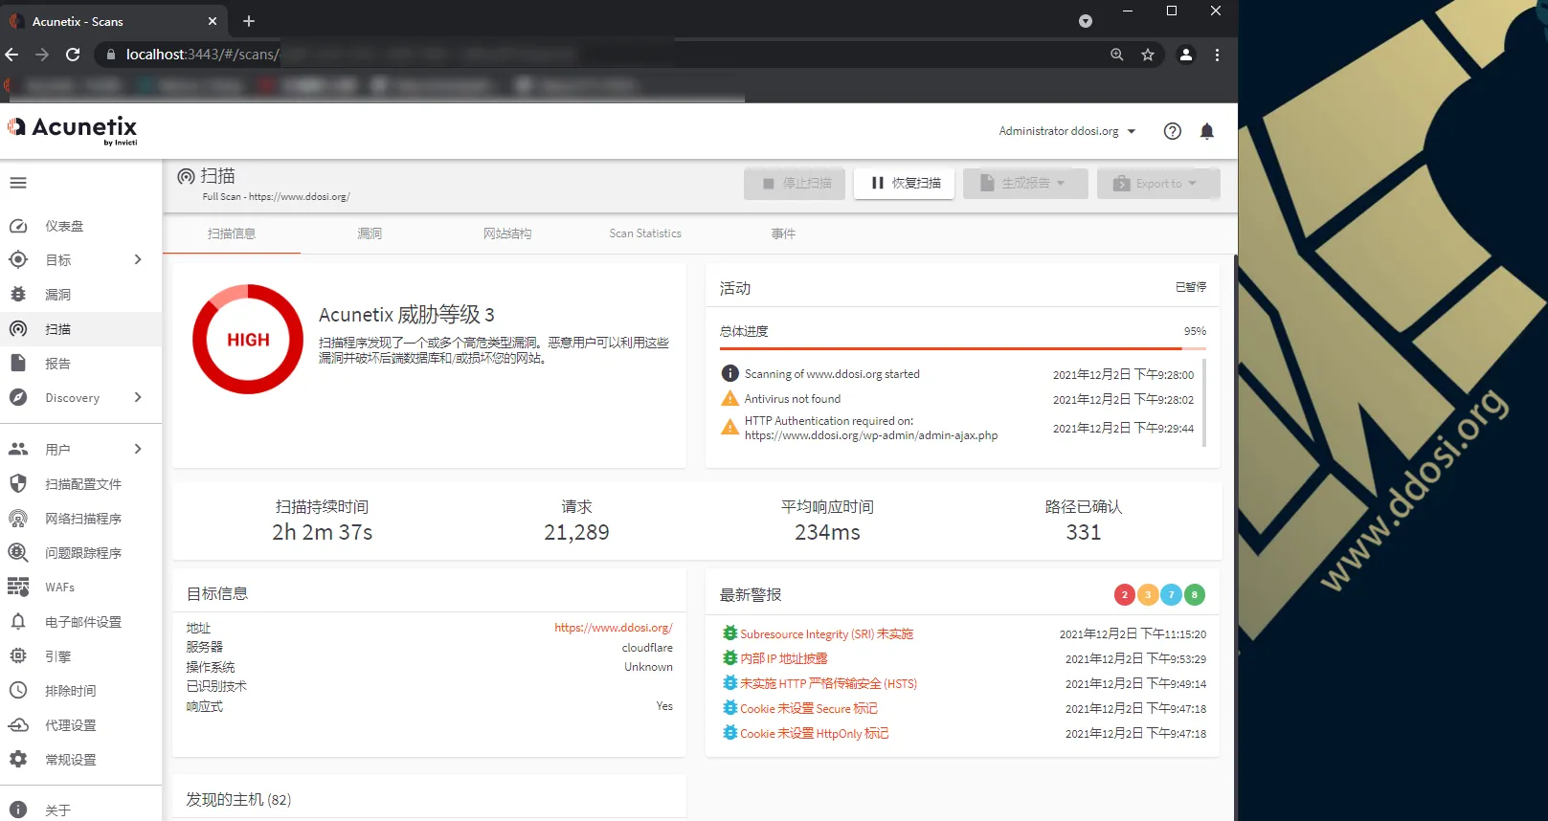Switch to the 网站结构 tab

coord(507,233)
